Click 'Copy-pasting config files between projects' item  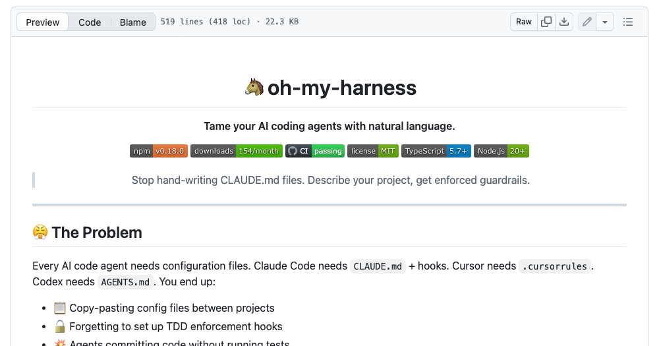point(172,308)
